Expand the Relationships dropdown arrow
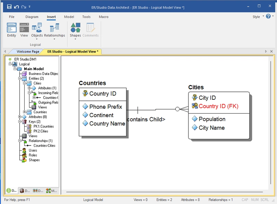The height and width of the screenshot is (204, 277). click(54, 39)
